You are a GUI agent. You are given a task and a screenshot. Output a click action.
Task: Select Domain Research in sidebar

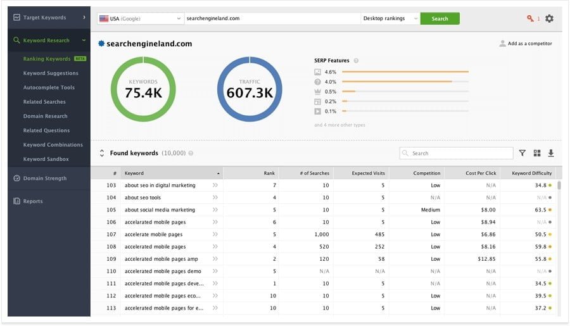(45, 116)
